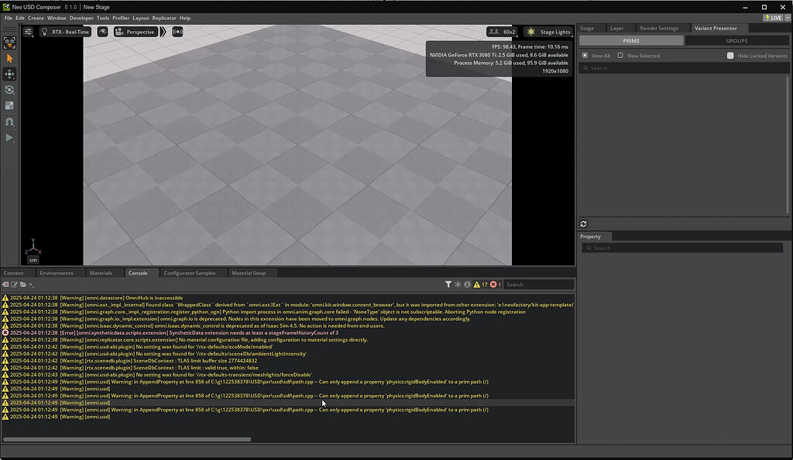Enable the Snap tool magnet icon
The height and width of the screenshot is (460, 793).
pyautogui.click(x=9, y=120)
